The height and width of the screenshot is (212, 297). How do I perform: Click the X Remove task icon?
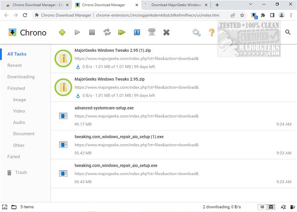[166, 33]
